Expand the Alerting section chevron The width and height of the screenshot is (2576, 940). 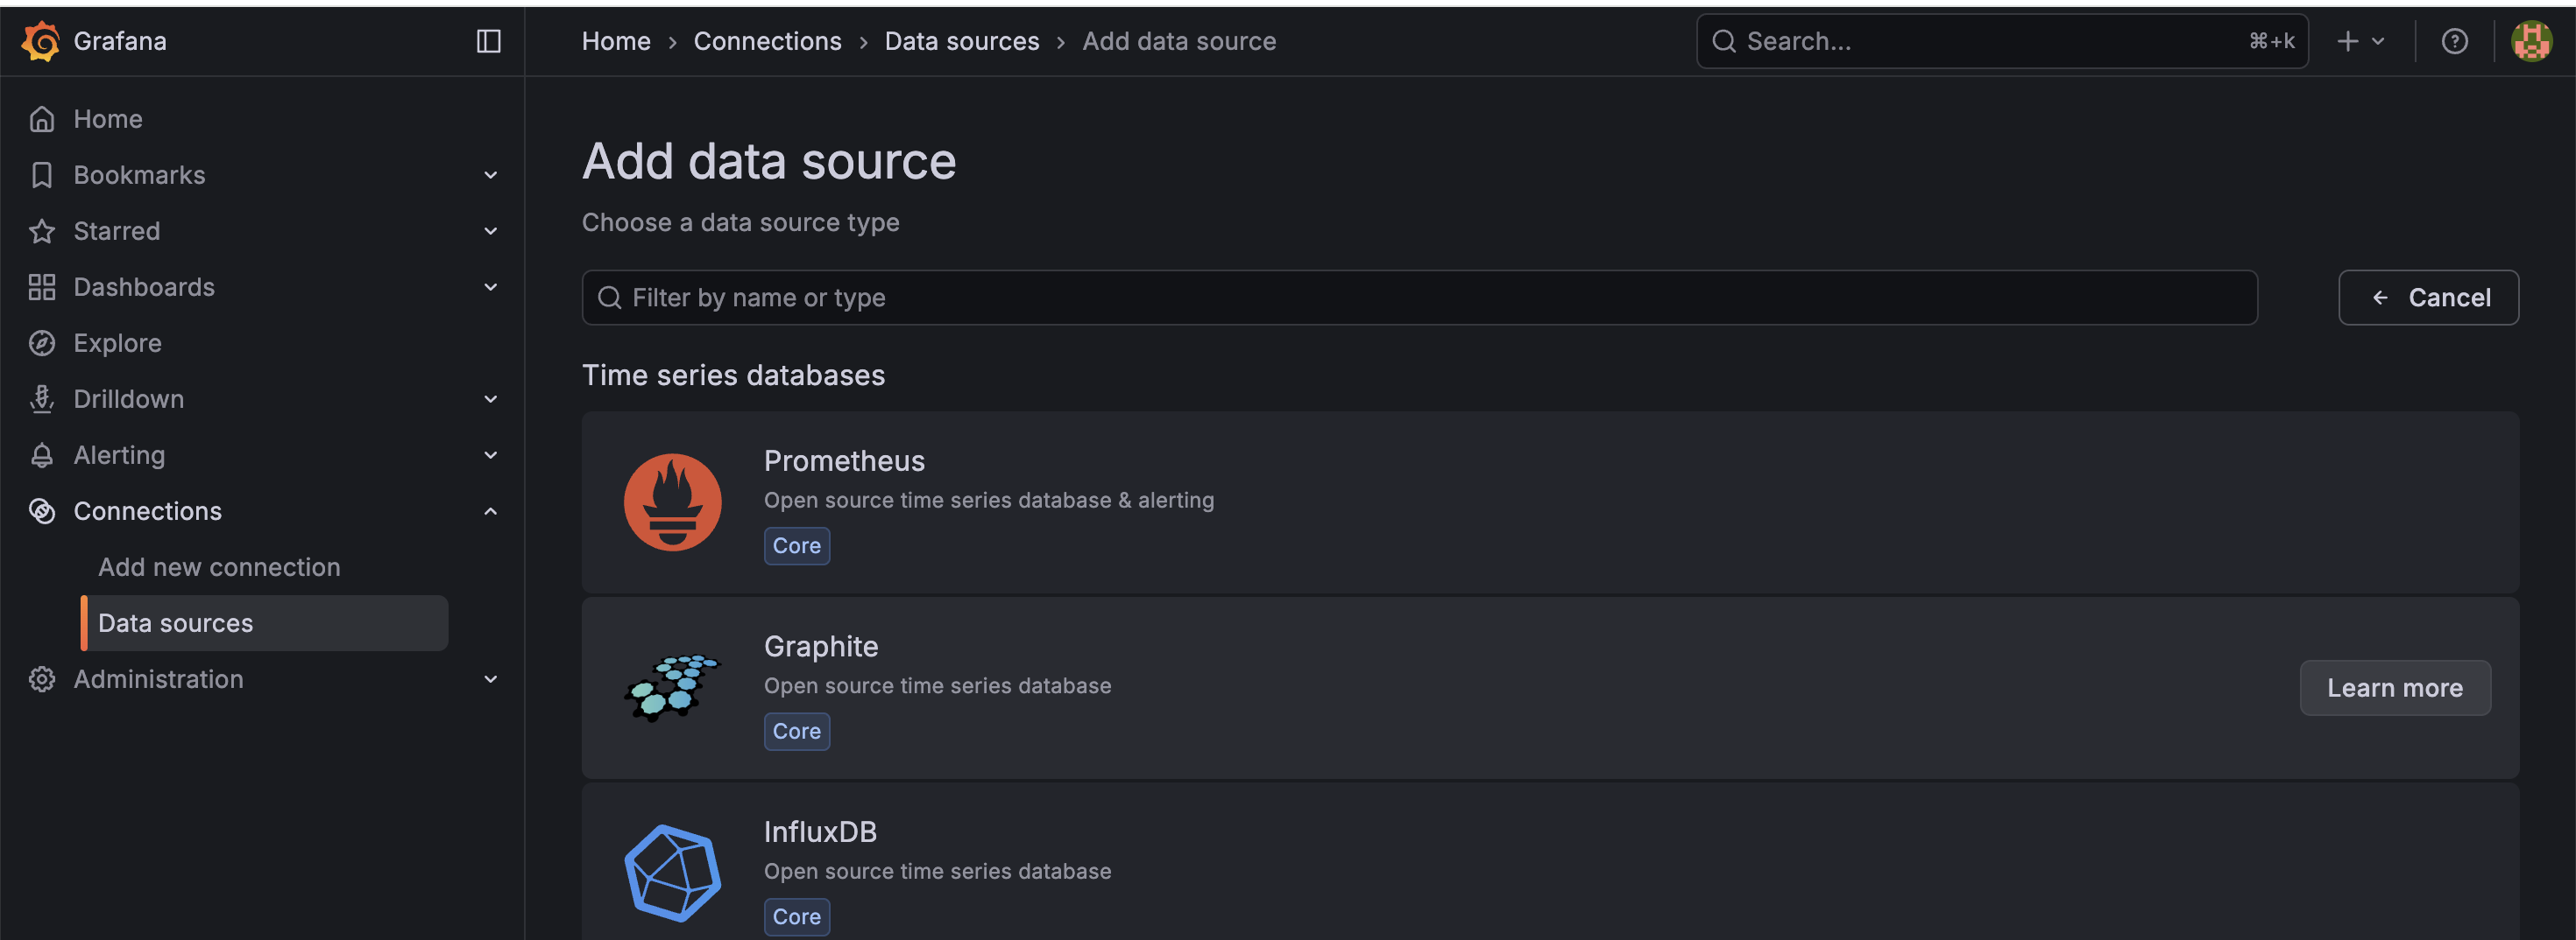coord(490,454)
